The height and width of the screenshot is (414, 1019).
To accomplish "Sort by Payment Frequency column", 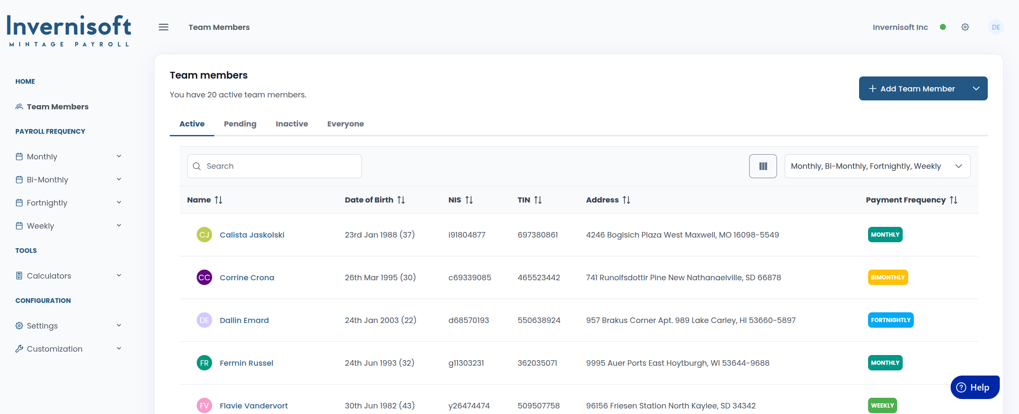I will click(x=954, y=200).
